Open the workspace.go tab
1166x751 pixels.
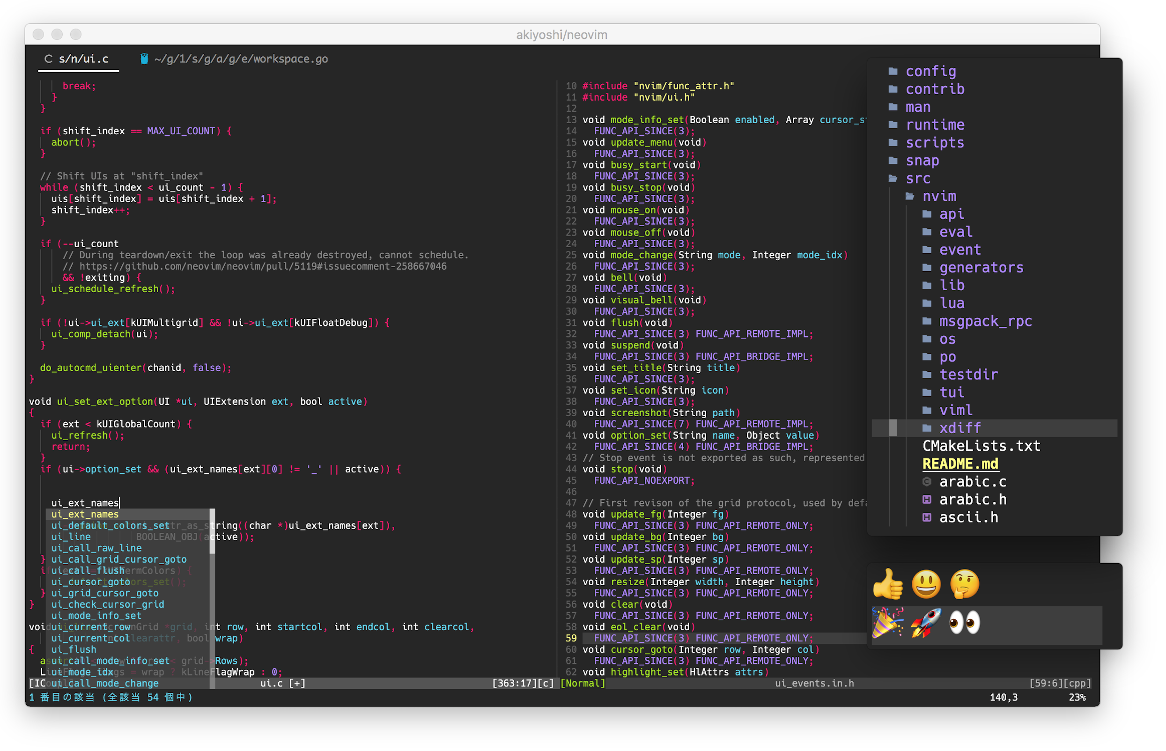(x=234, y=59)
